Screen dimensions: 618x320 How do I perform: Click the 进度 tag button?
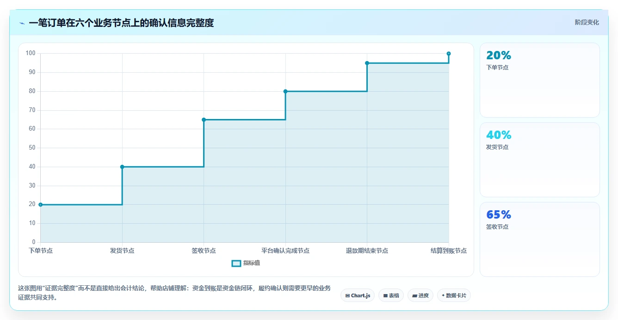click(x=420, y=295)
